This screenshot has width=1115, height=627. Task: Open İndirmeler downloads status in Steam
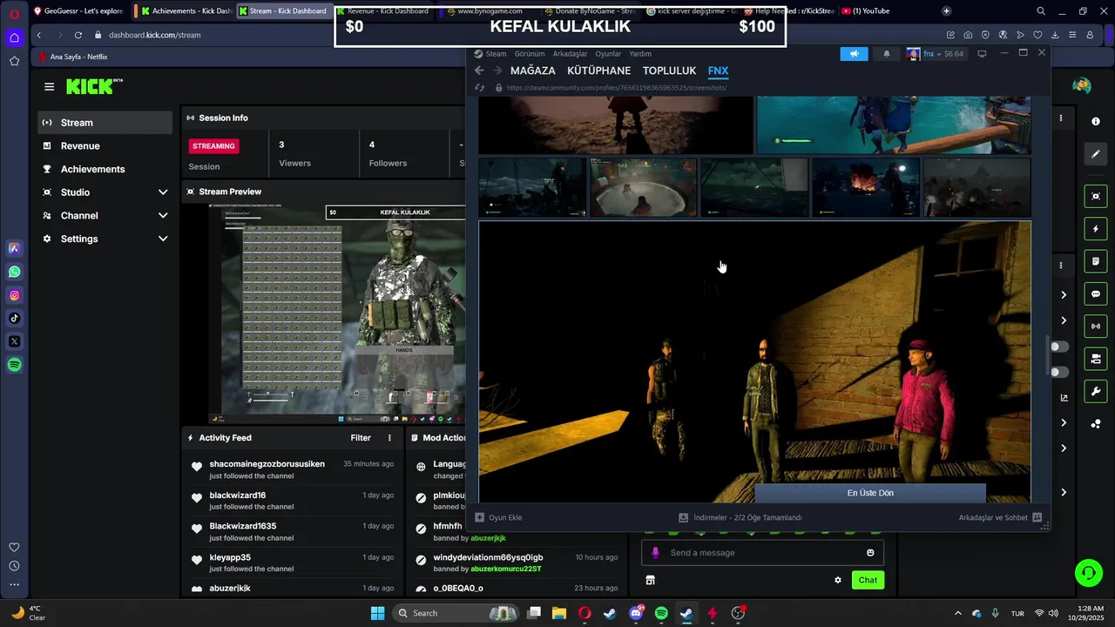740,517
